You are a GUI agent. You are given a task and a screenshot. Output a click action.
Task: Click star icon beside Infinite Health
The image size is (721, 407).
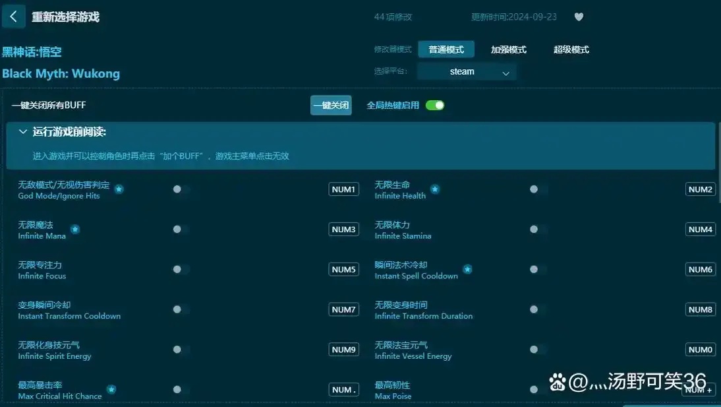coord(435,189)
